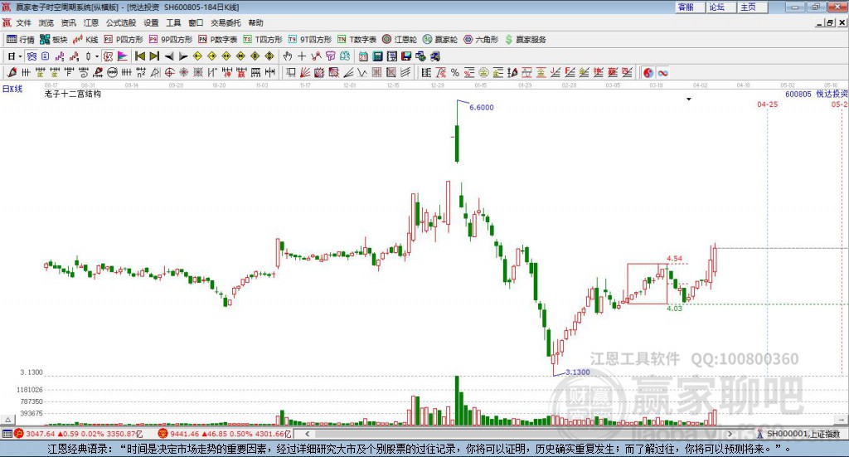Select the percent % tool
The height and width of the screenshot is (457, 849).
[455, 72]
